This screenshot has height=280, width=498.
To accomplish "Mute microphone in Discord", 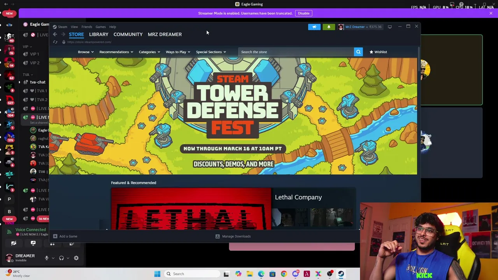I will [x=47, y=258].
